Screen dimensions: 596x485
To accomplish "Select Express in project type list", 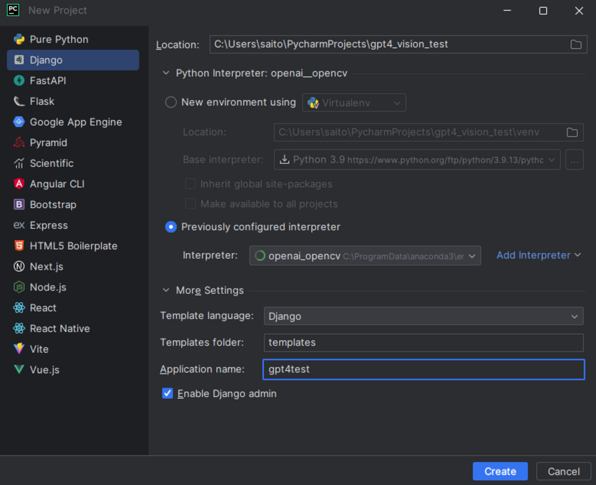I will tap(73, 225).
